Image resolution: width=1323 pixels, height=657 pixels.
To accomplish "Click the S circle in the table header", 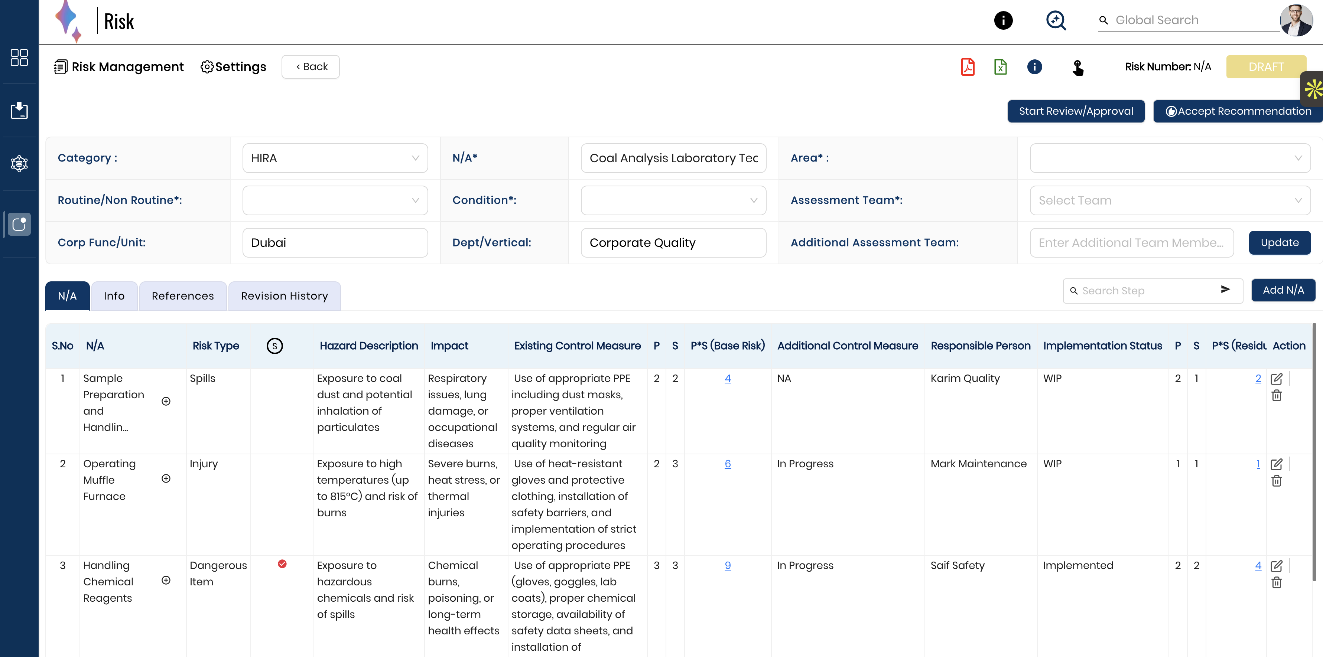I will click(x=275, y=346).
